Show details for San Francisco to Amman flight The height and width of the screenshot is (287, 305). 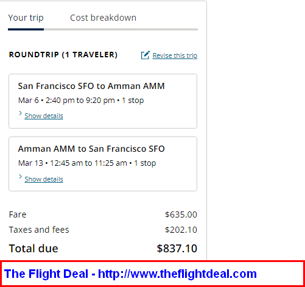point(44,116)
